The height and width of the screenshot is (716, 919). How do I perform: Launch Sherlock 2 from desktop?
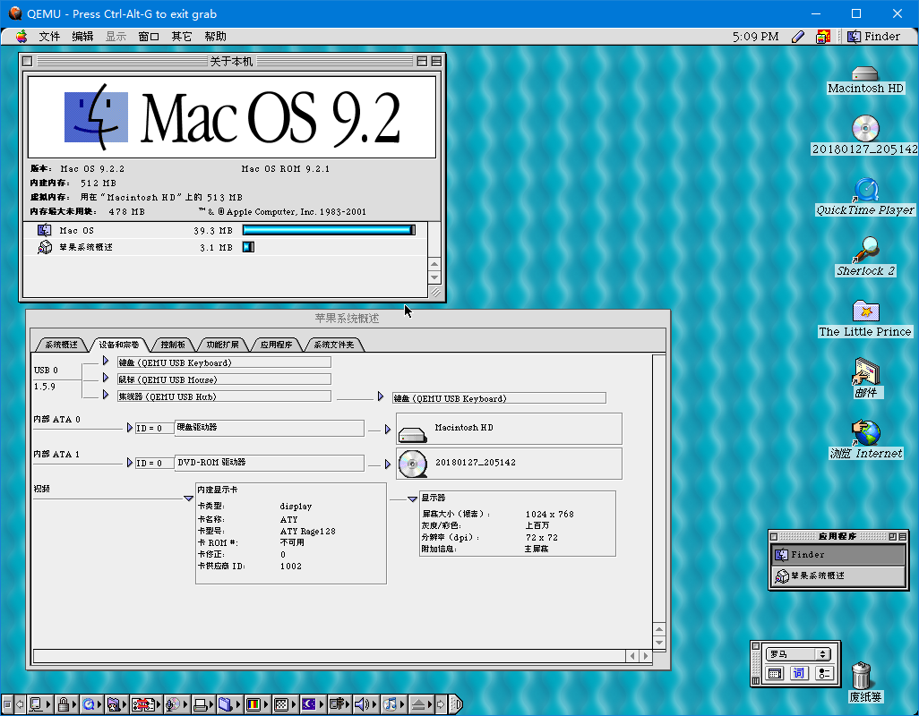pyautogui.click(x=865, y=250)
